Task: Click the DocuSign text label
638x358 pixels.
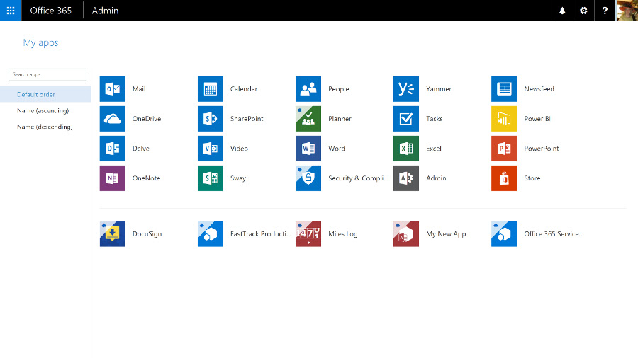Action: pos(147,233)
